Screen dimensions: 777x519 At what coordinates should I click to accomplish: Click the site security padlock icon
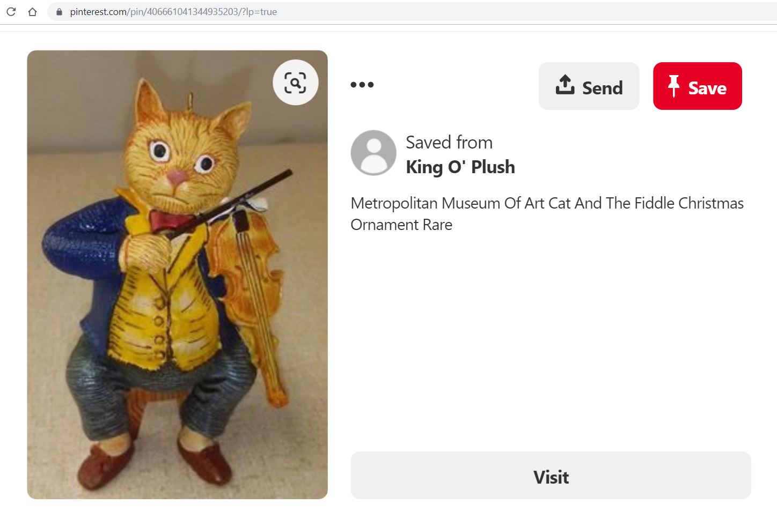click(x=59, y=11)
